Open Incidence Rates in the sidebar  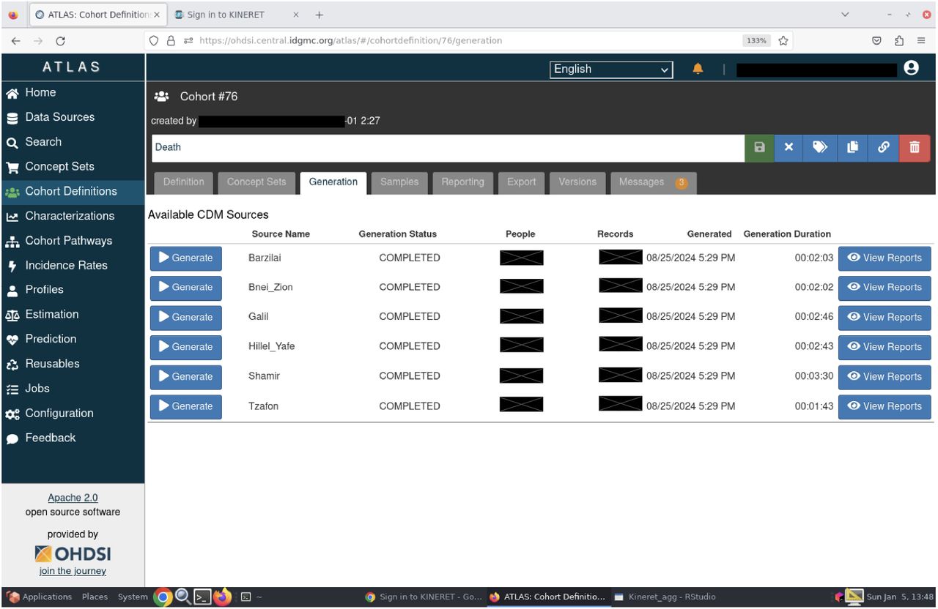[x=73, y=266]
